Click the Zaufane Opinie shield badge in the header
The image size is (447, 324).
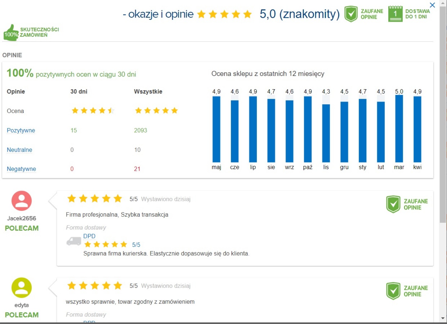point(351,14)
